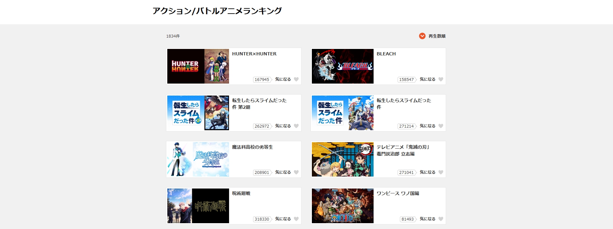Click the heart icon for HUNTER×HUNTER
Screen dimensions: 613x229
pos(296,79)
